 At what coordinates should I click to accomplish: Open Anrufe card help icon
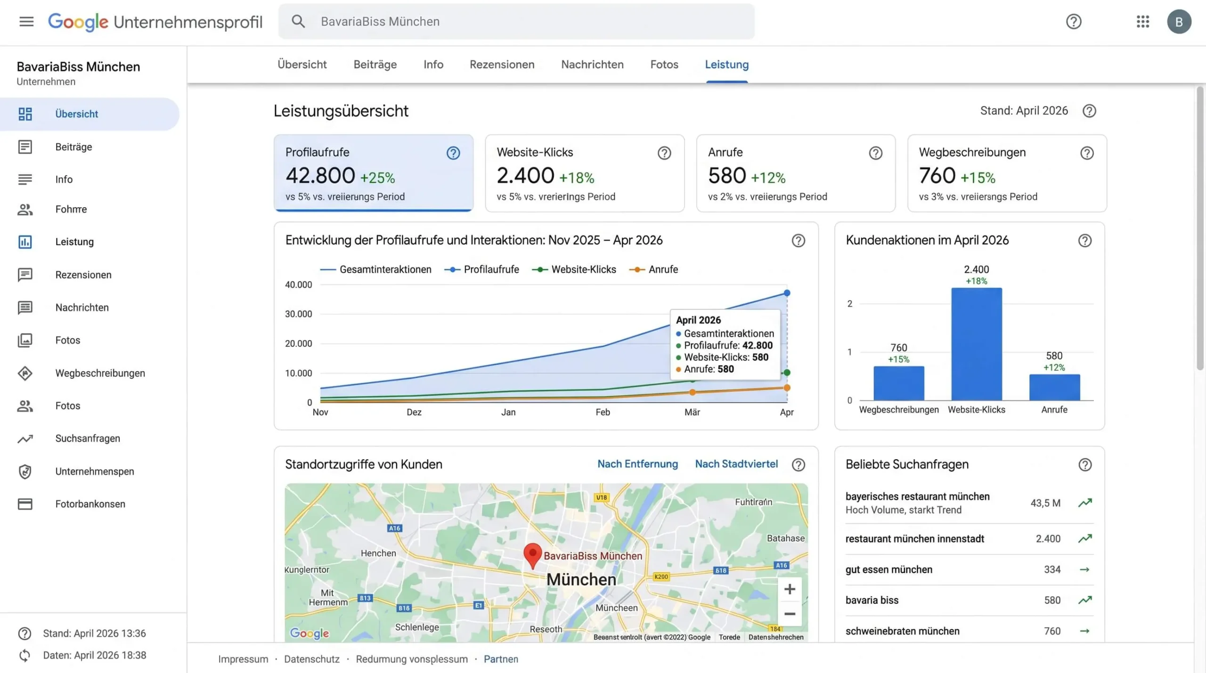[875, 153]
